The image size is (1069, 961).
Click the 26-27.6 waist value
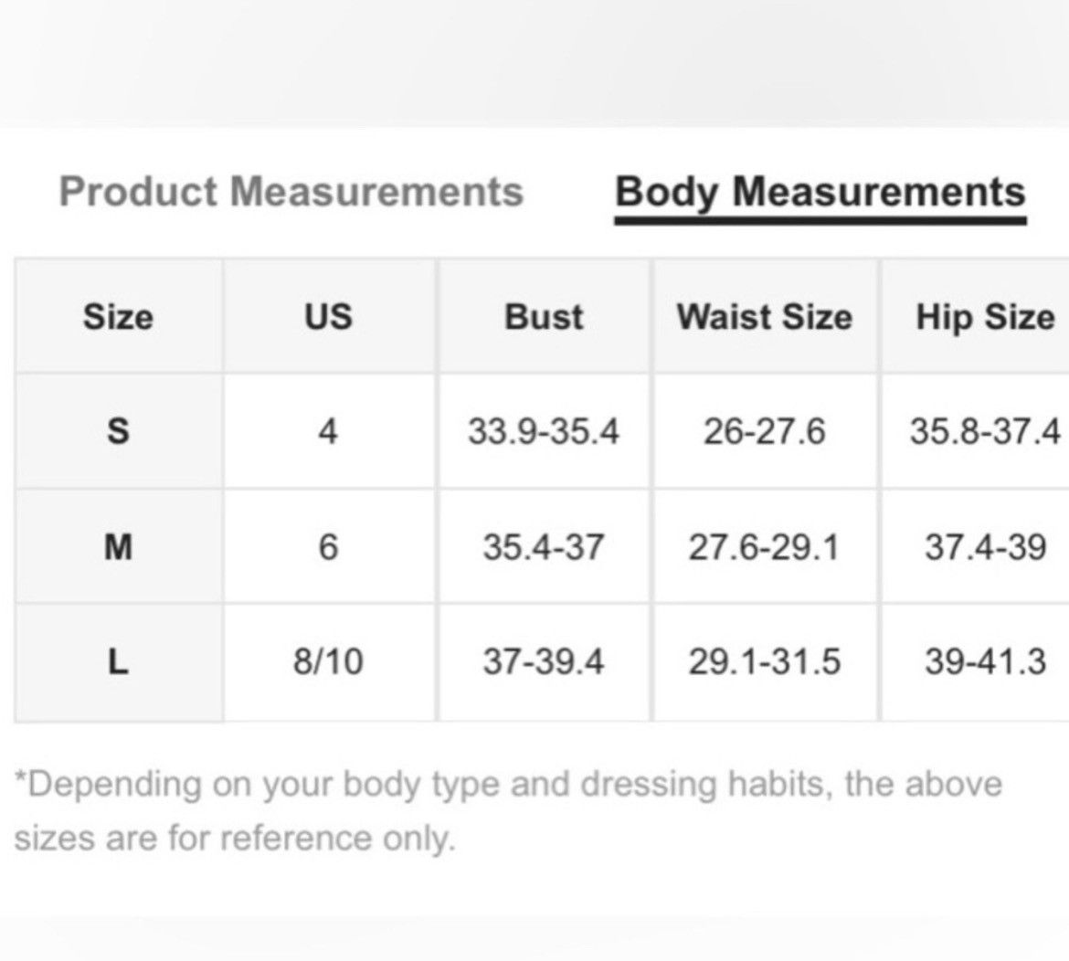764,431
